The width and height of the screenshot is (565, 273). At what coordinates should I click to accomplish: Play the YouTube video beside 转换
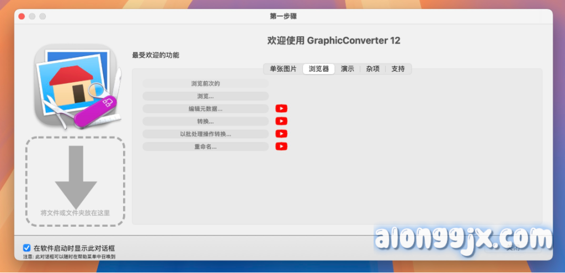[x=281, y=121]
